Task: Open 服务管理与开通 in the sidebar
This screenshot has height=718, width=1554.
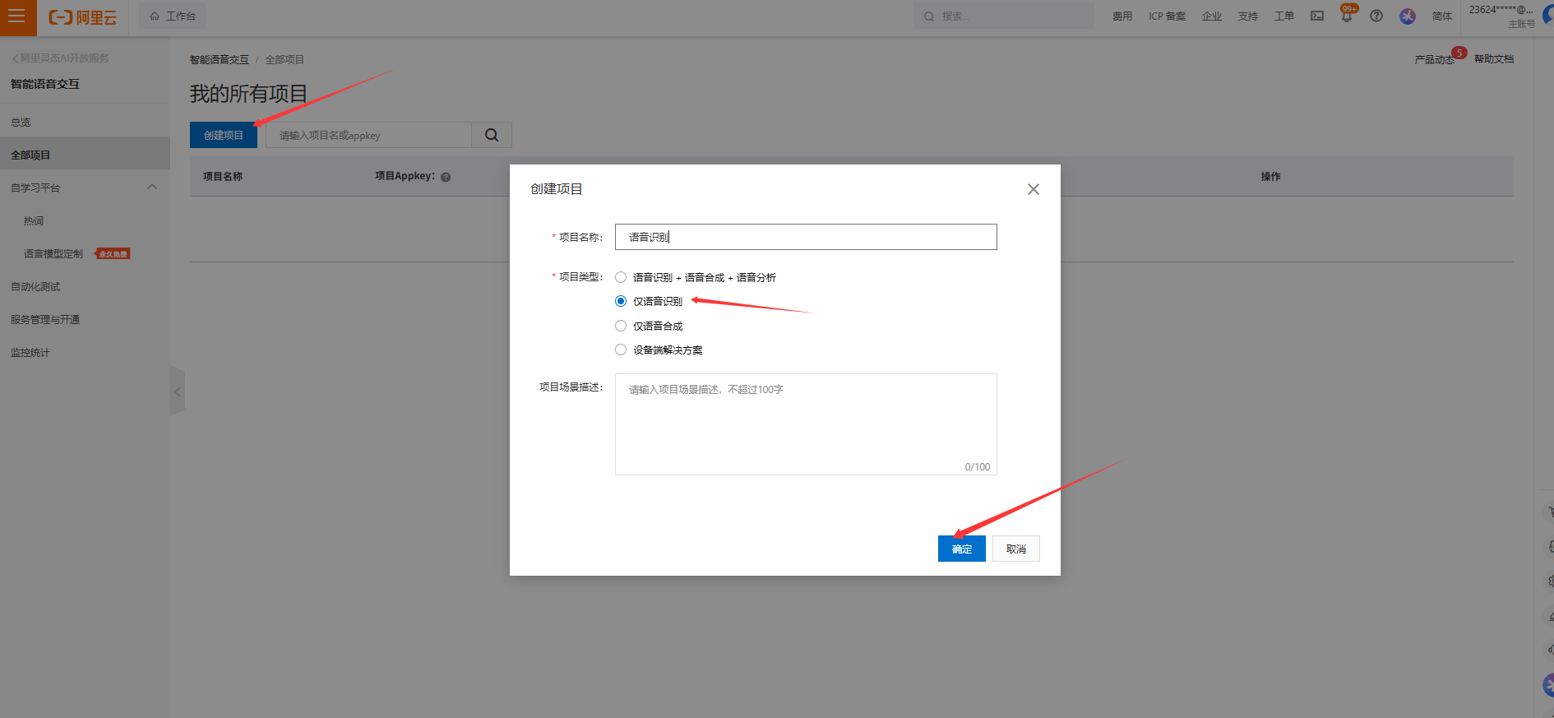Action: (x=45, y=319)
